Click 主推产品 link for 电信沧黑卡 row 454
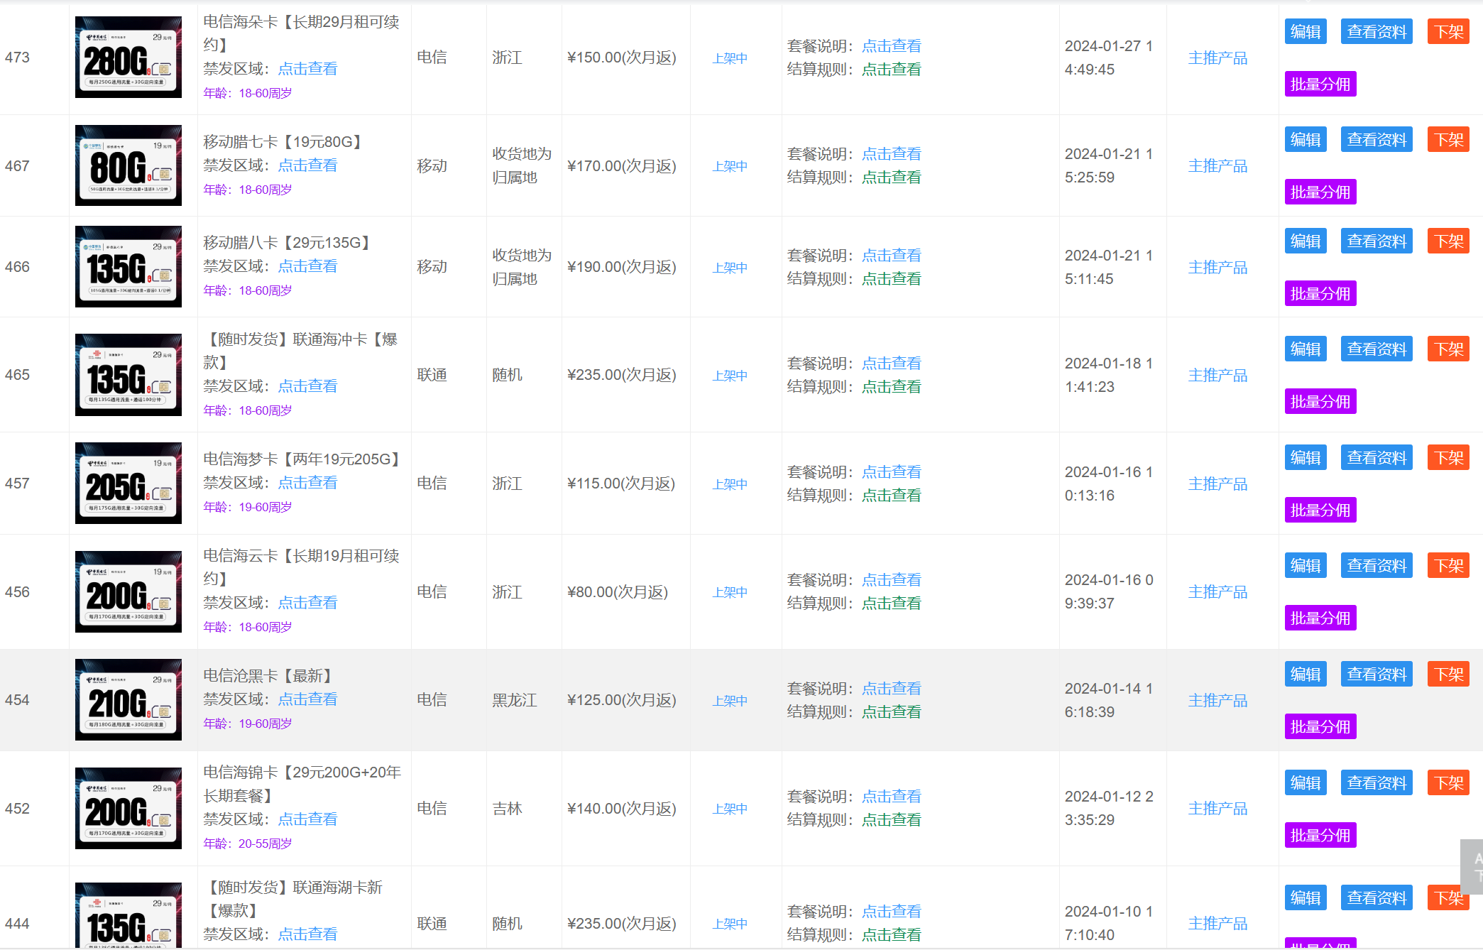This screenshot has width=1483, height=950. [x=1217, y=700]
